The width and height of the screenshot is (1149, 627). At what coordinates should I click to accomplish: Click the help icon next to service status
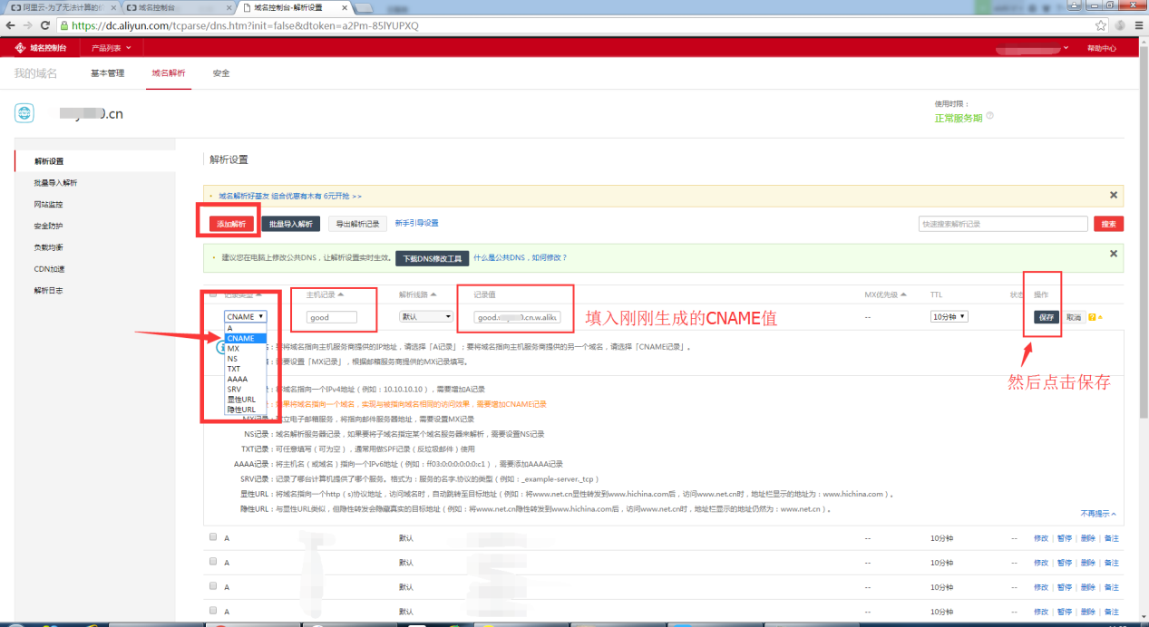[x=989, y=117]
